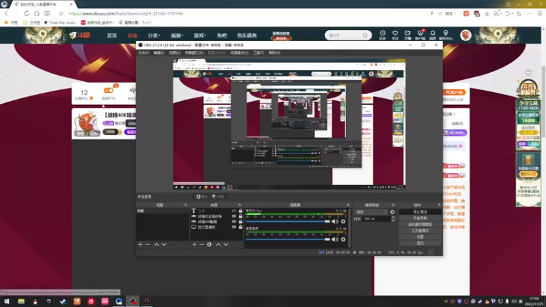546x307 pixels.
Task: Click the 启动虚拟摄像机 virtual camera button
Action: pos(420,224)
